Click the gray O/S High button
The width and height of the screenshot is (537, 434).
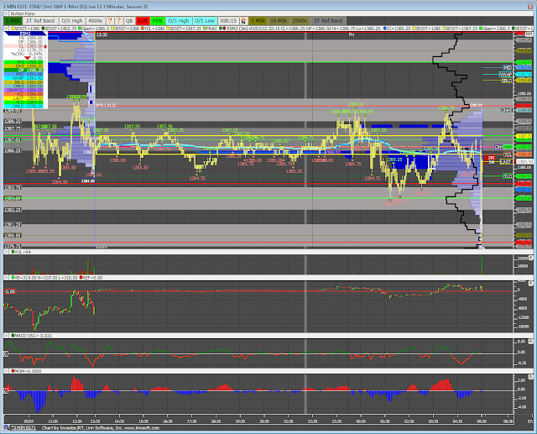click(72, 20)
